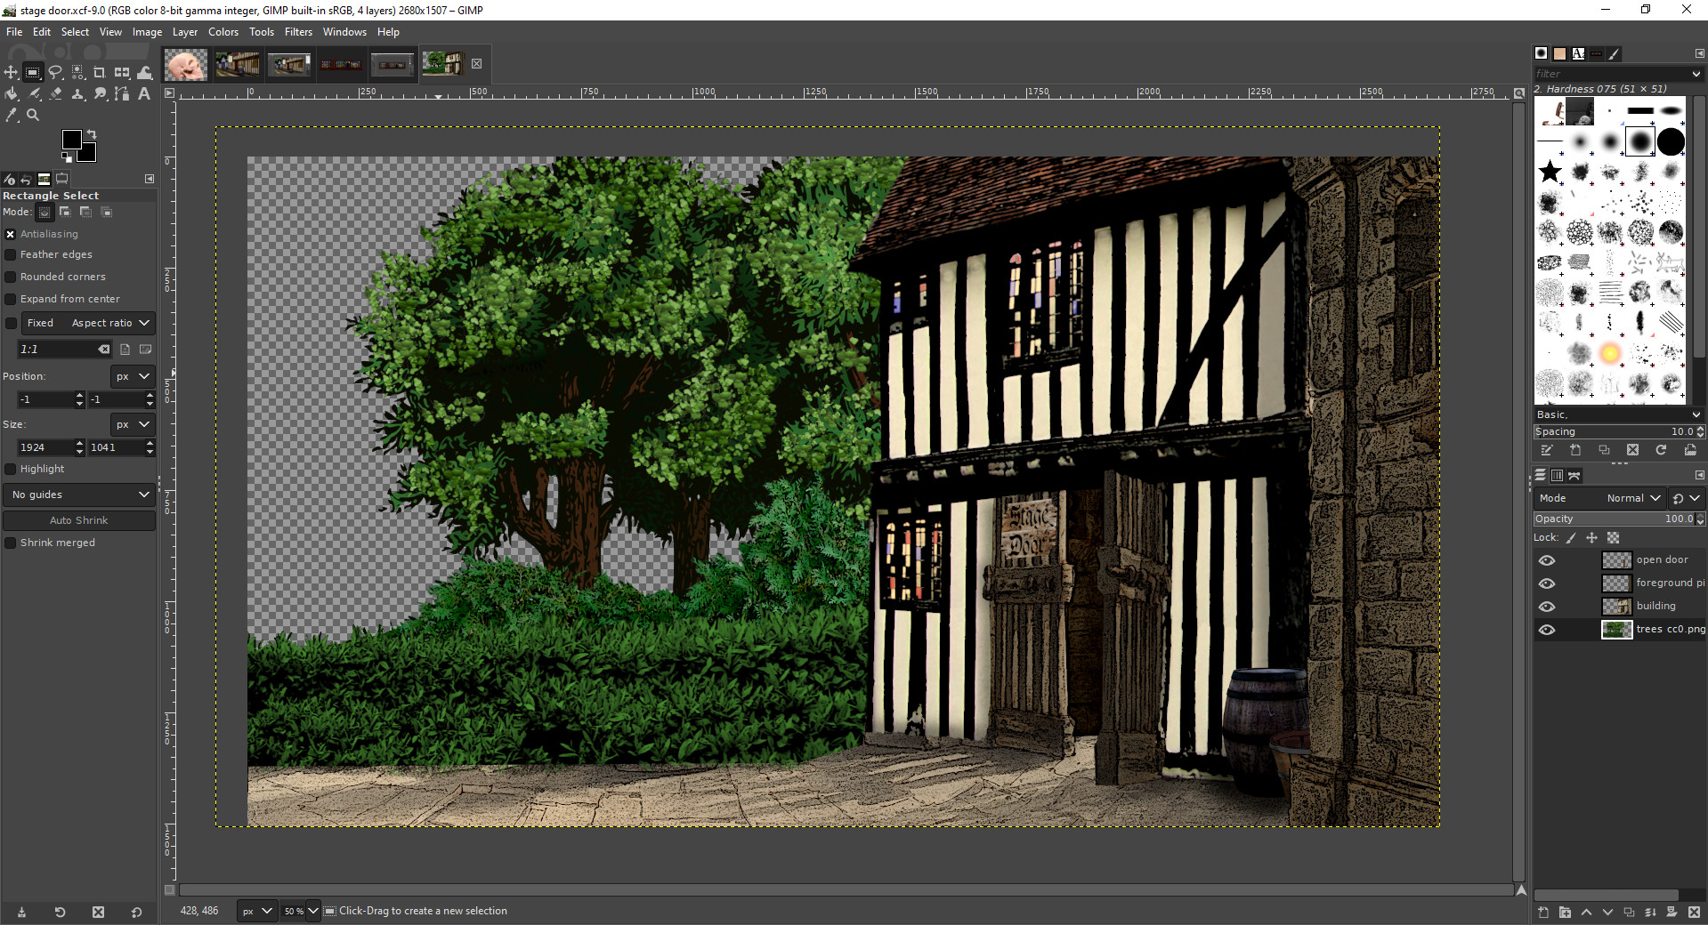
Task: Select the Text tool
Action: coord(144,93)
